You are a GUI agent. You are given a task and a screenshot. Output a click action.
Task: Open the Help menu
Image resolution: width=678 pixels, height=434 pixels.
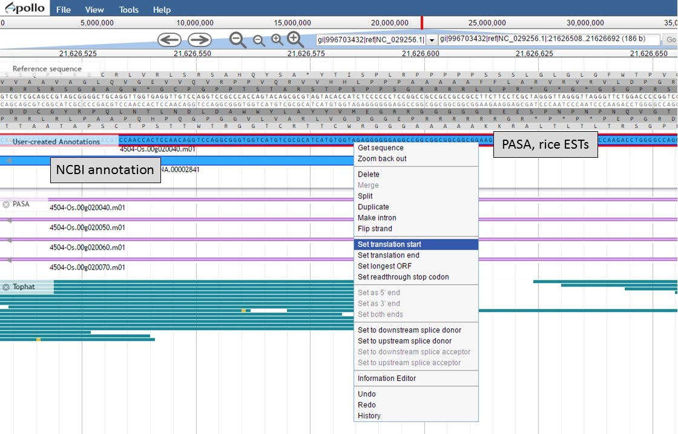[x=162, y=10]
